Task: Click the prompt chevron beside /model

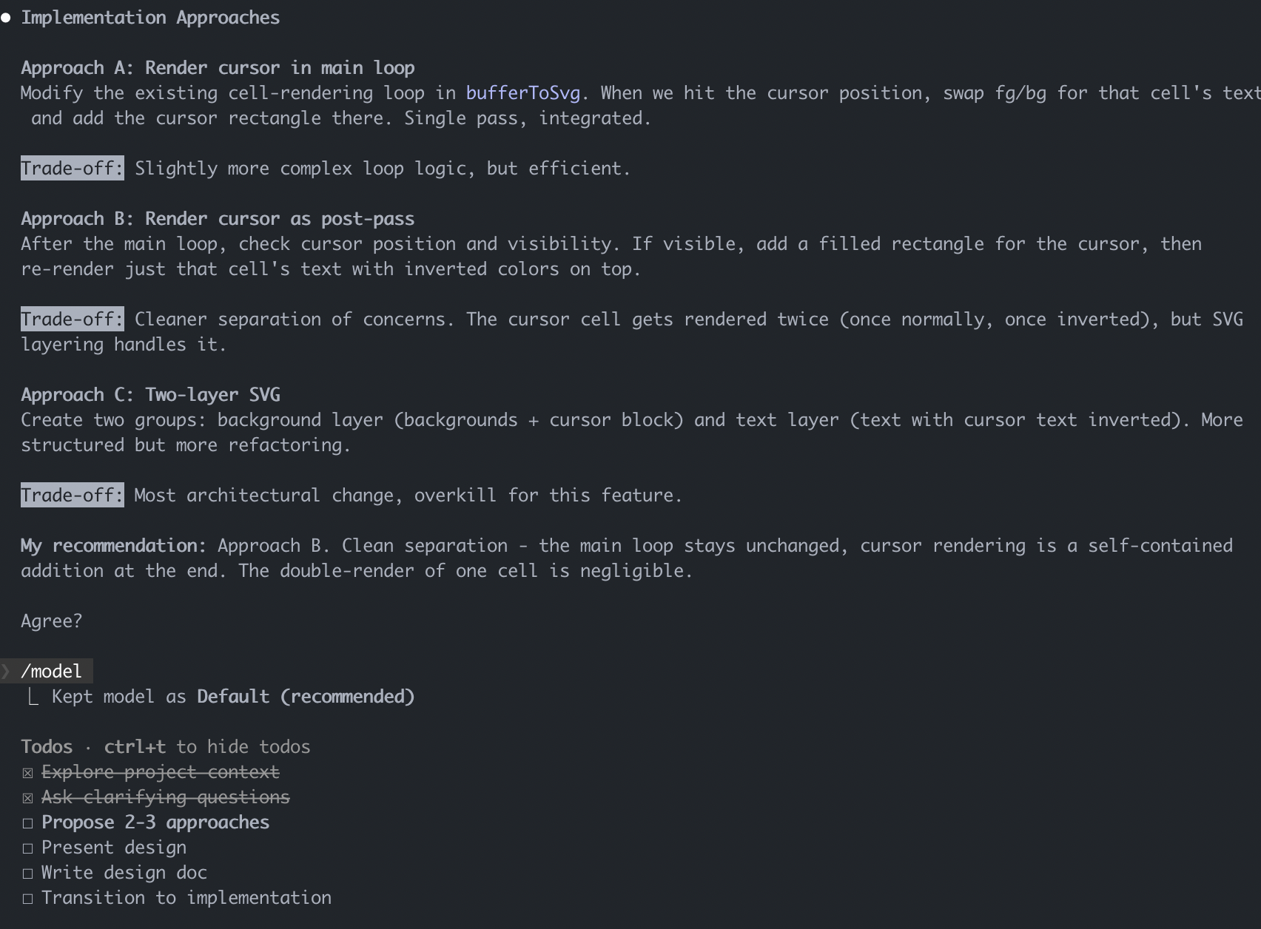Action: tap(6, 672)
